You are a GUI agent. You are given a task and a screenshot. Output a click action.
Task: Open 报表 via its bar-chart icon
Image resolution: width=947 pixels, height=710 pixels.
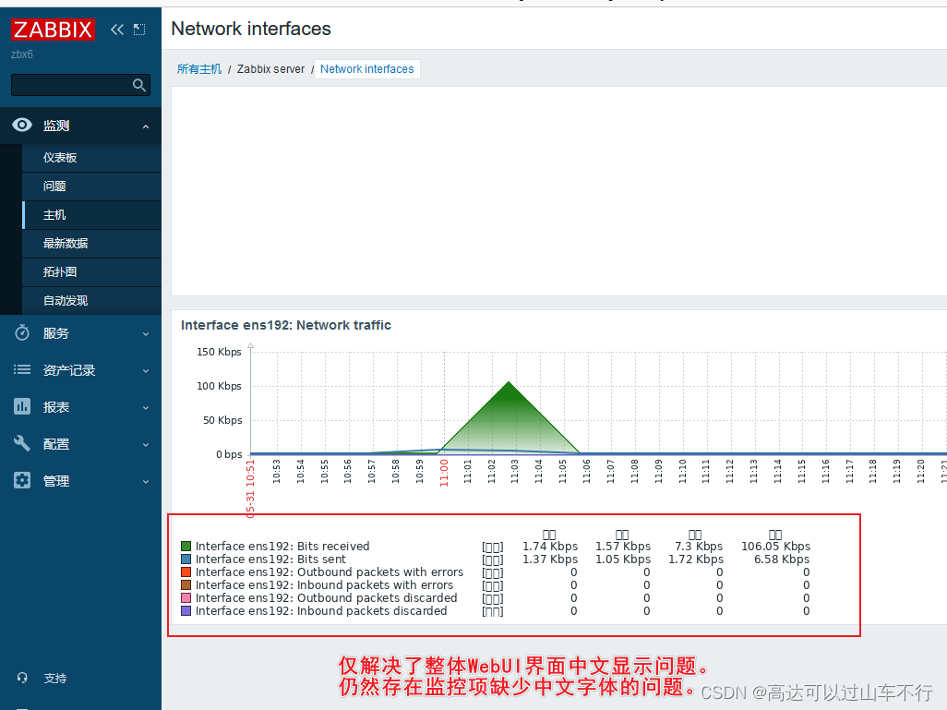pos(21,406)
